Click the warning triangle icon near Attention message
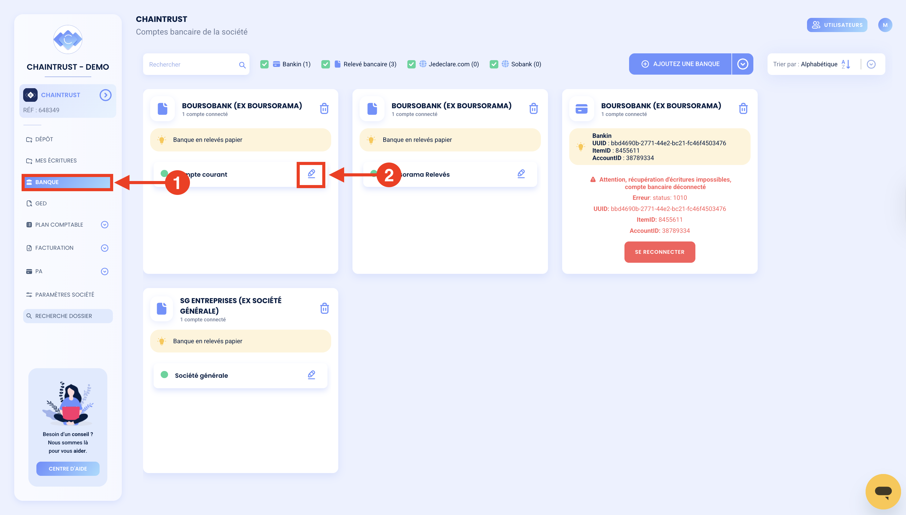This screenshot has width=906, height=515. click(593, 180)
